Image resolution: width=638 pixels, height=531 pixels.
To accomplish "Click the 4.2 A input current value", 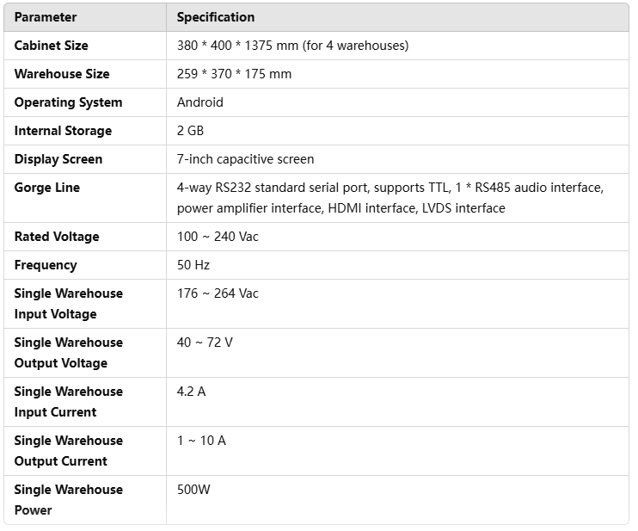I will point(191,392).
